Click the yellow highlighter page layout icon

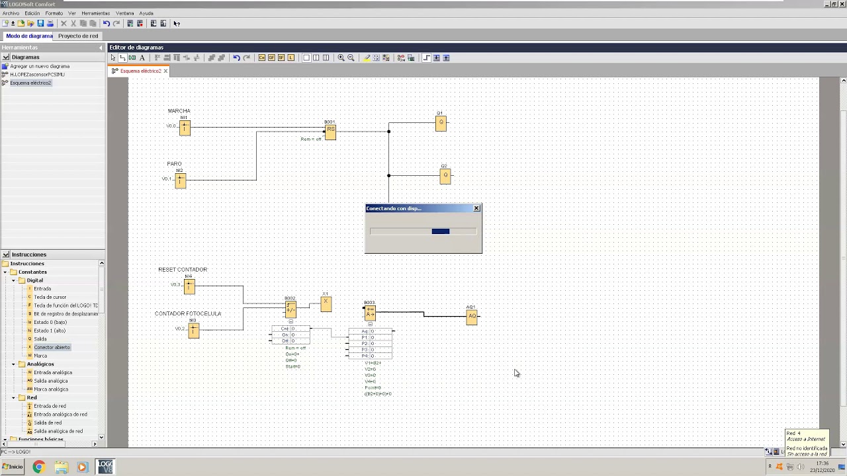(x=367, y=58)
